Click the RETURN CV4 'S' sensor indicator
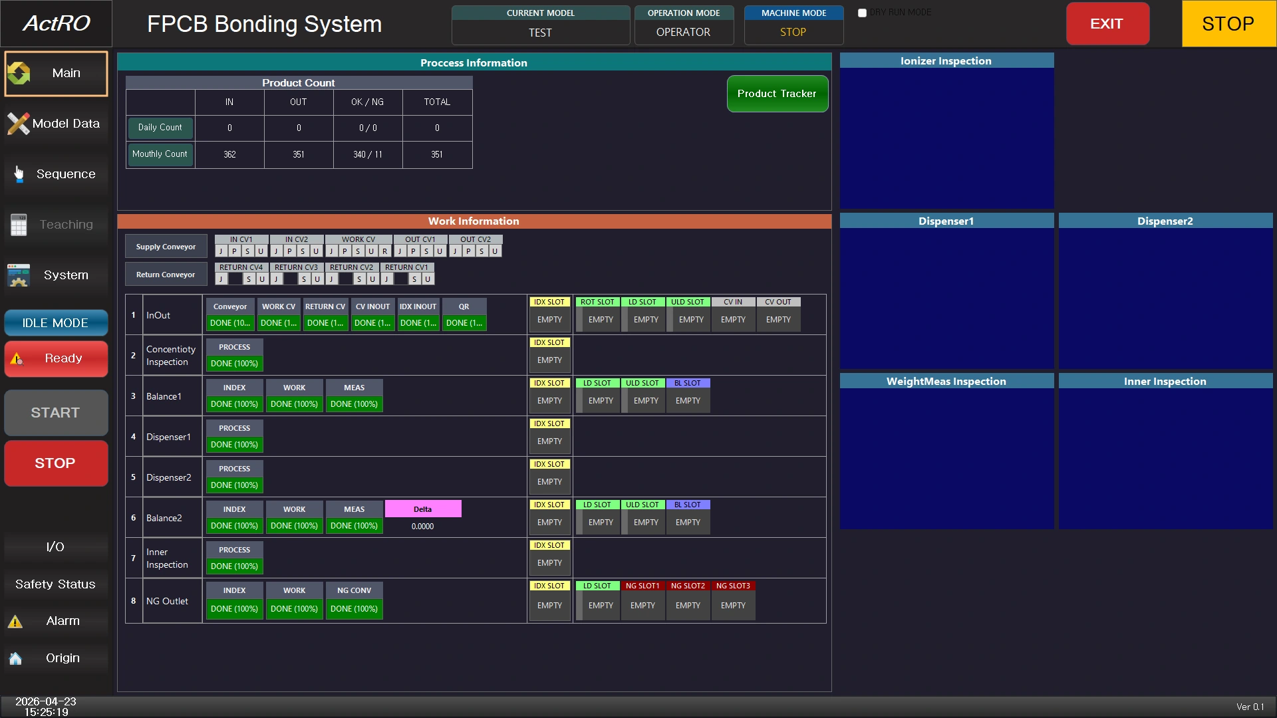Image resolution: width=1277 pixels, height=718 pixels. click(x=249, y=279)
